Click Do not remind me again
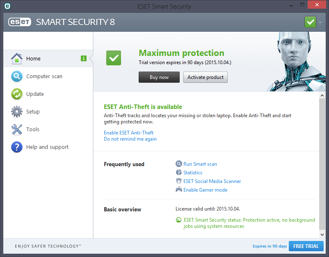Image resolution: width=329 pixels, height=257 pixels. tap(130, 139)
